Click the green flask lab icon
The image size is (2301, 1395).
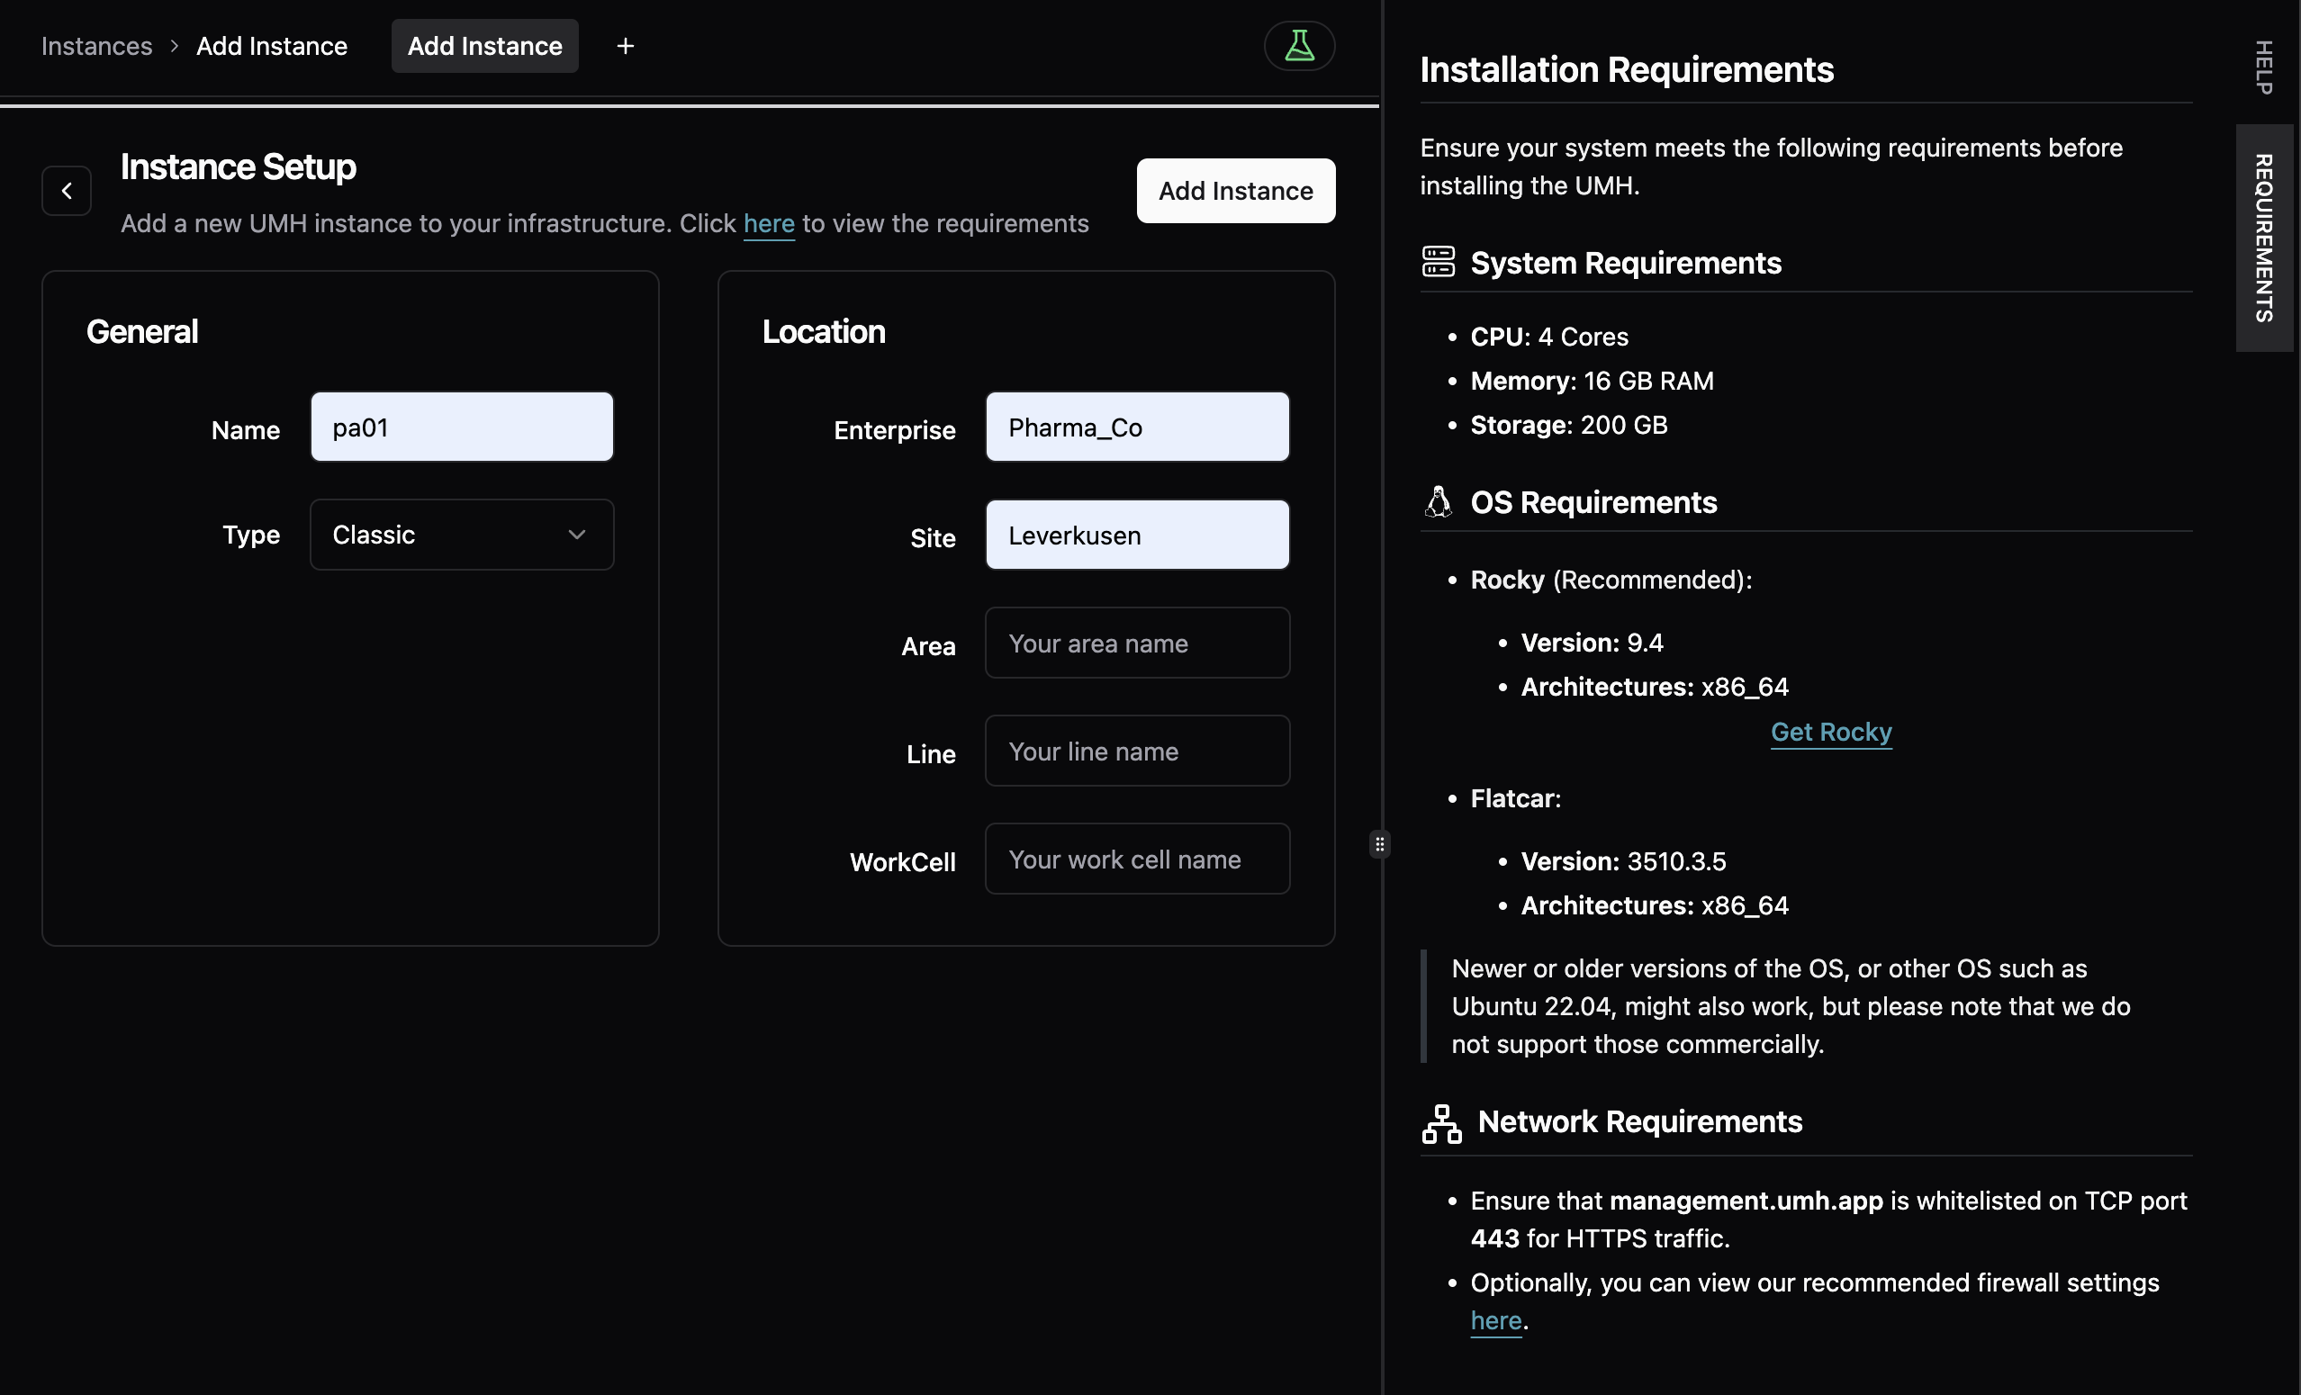point(1299,46)
